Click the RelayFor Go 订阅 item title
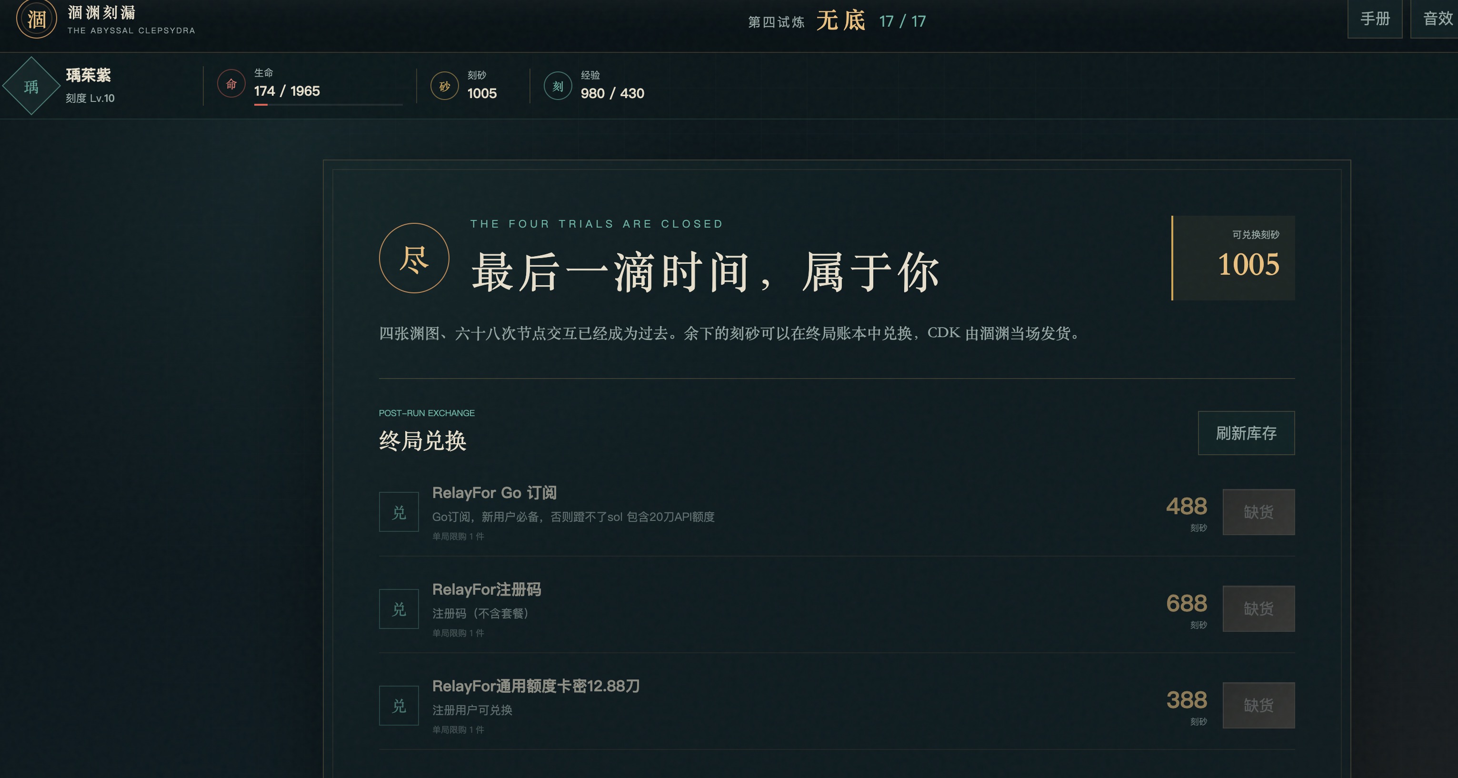The image size is (1458, 778). 494,493
